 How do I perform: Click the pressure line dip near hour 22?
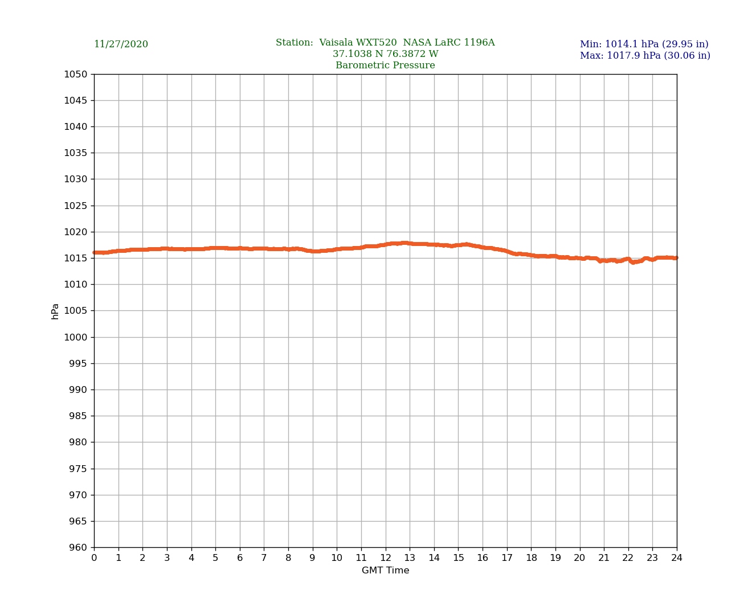click(x=632, y=262)
